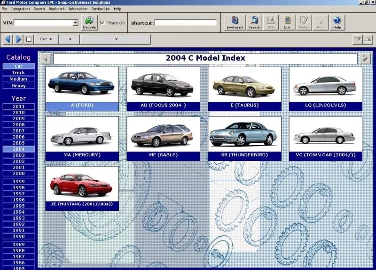This screenshot has width=376, height=270.
Task: Click the Decode VIN icon
Action: point(89,23)
